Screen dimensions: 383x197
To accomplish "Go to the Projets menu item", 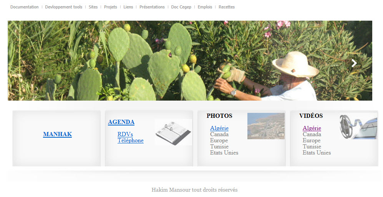I will coord(110,7).
